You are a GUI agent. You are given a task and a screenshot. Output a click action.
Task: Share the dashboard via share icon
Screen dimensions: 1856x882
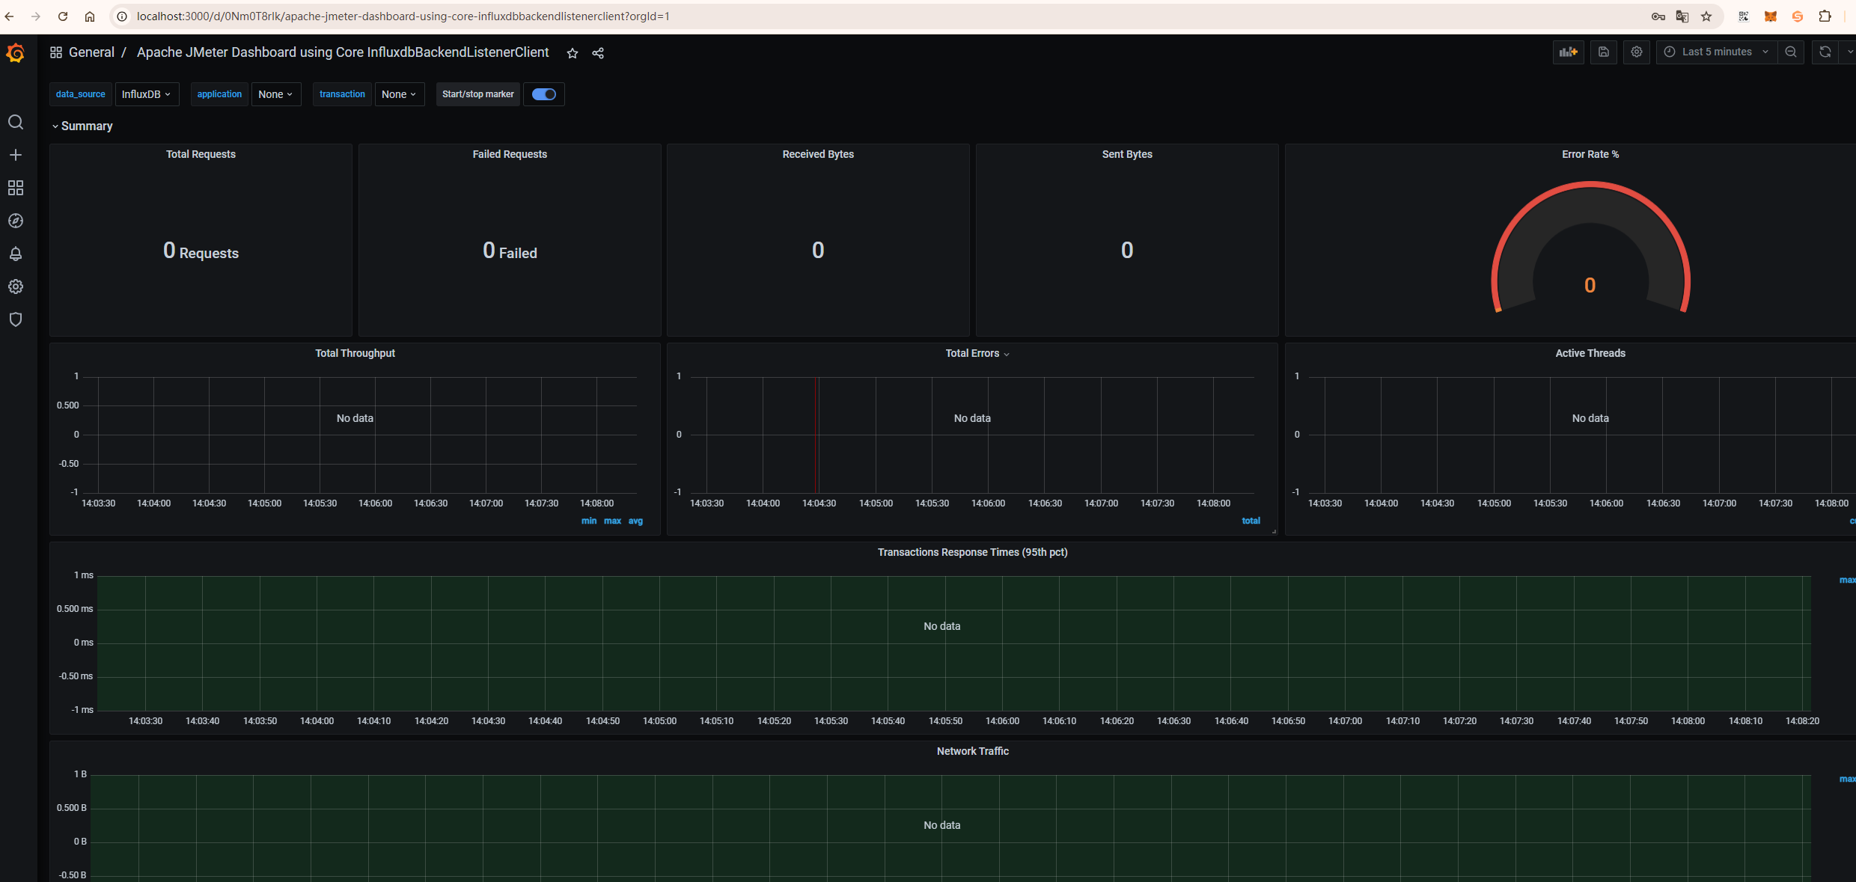[x=598, y=53]
